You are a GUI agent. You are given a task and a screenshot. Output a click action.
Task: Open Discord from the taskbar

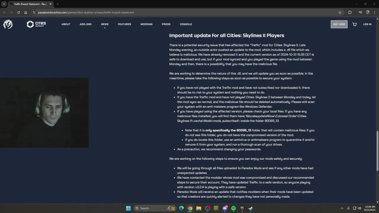(x=225, y=208)
